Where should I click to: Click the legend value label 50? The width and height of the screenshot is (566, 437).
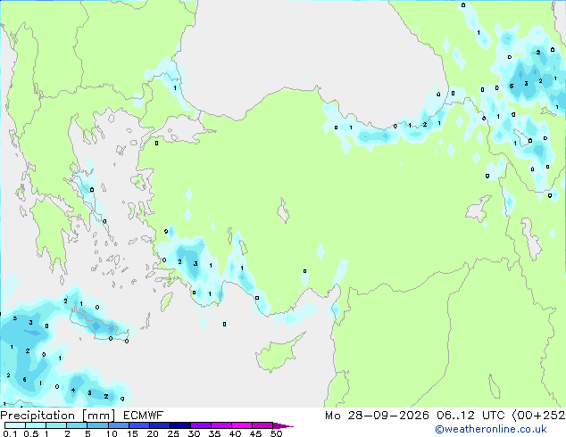coord(276,433)
